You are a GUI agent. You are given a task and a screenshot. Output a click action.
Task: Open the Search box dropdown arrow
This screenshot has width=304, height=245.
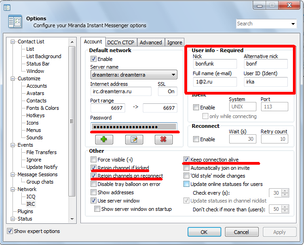(x=293, y=24)
